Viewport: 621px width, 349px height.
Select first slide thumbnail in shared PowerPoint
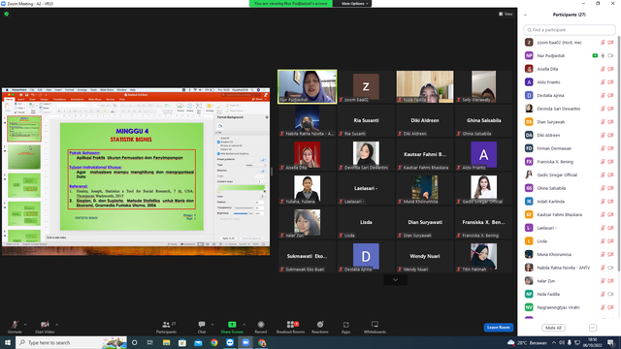pos(24,129)
